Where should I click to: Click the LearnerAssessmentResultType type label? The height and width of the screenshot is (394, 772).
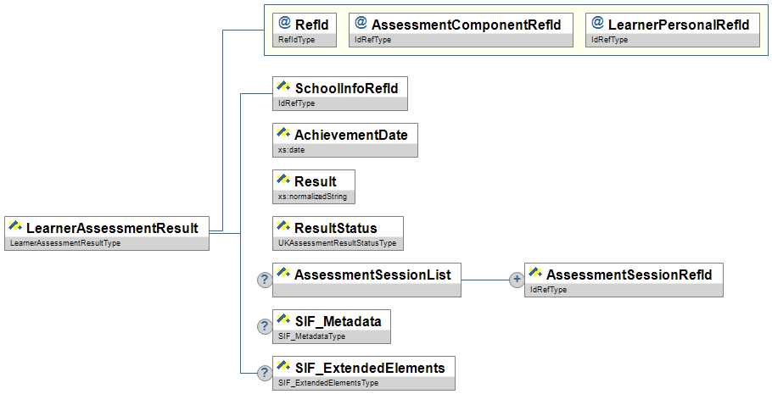[x=64, y=243]
